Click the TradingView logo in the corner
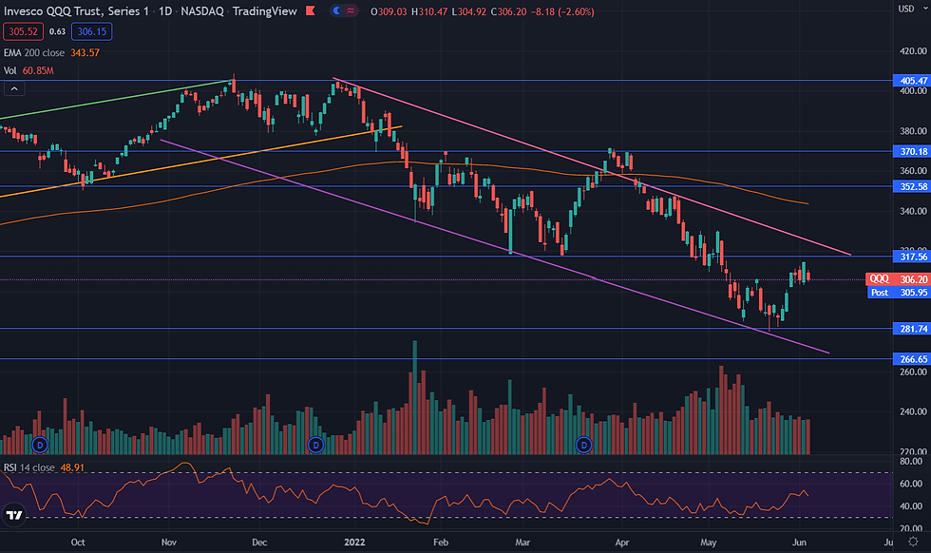This screenshot has width=931, height=553. coord(14,514)
